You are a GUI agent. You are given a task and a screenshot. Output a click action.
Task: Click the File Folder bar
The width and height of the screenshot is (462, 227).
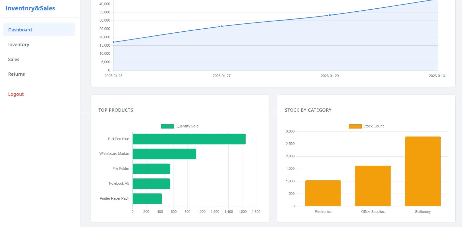pos(151,169)
